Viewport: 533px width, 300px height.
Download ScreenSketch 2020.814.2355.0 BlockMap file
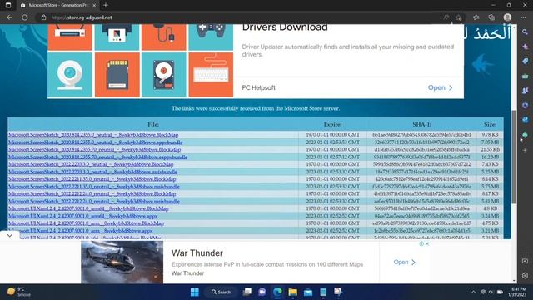(93, 135)
